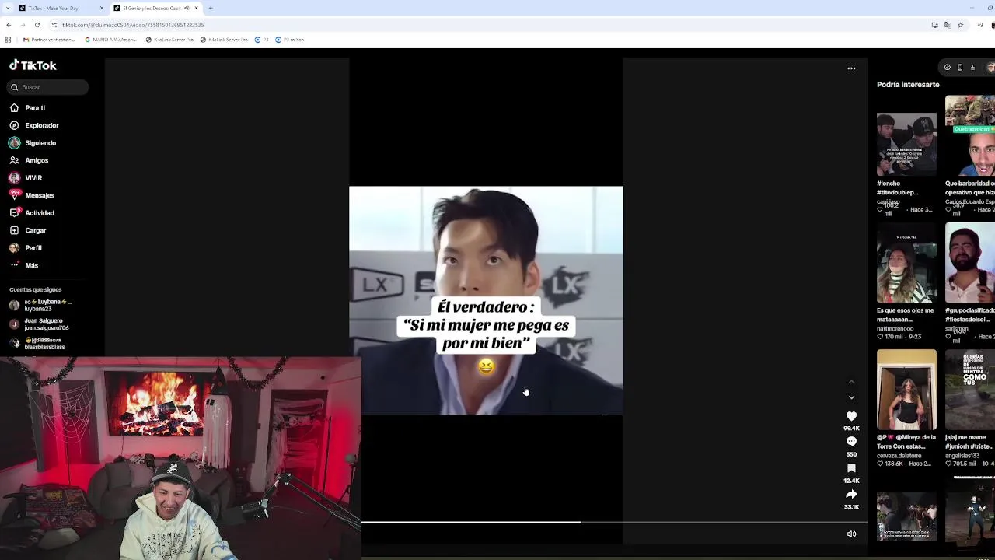
Task: Go to the previous video with up chevron
Action: (851, 382)
